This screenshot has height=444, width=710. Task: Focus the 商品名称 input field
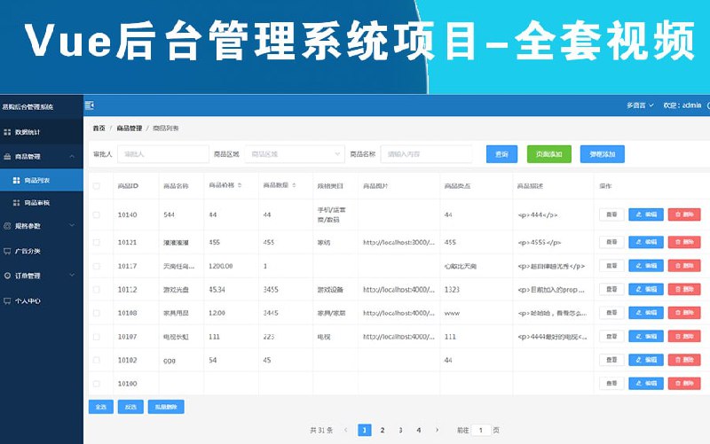click(426, 154)
